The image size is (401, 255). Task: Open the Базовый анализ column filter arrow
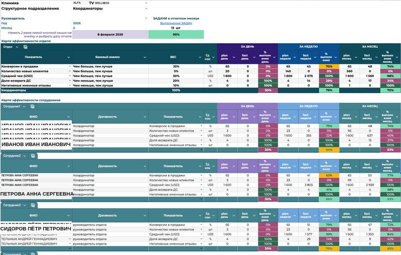pyautogui.click(x=145, y=57)
